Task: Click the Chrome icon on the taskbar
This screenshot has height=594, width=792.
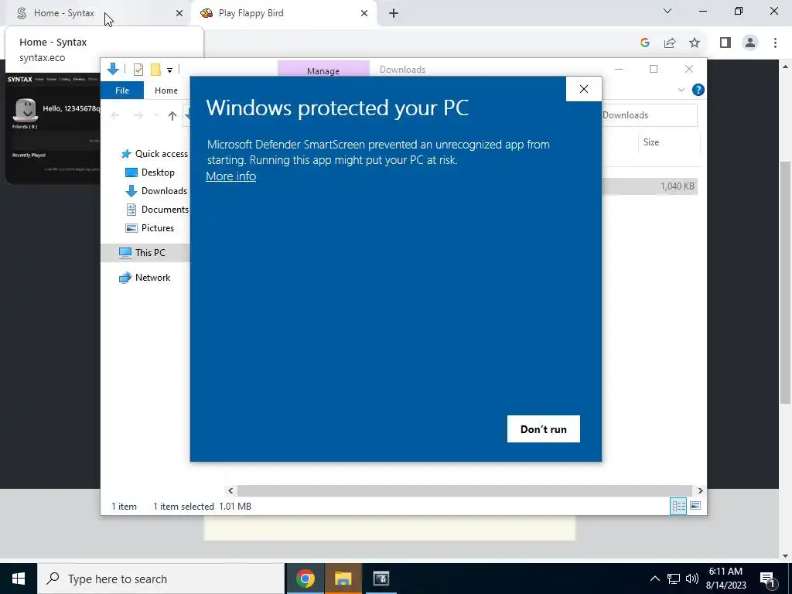Action: 305,579
